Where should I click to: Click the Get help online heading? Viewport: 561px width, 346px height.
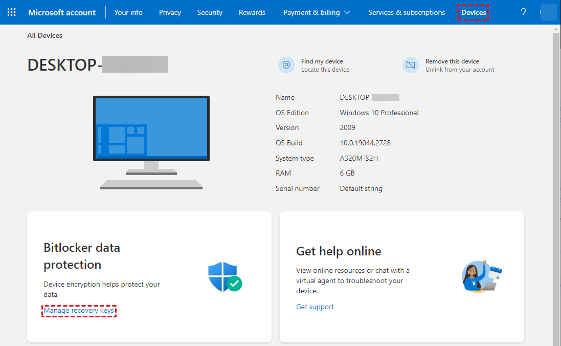[x=339, y=251]
